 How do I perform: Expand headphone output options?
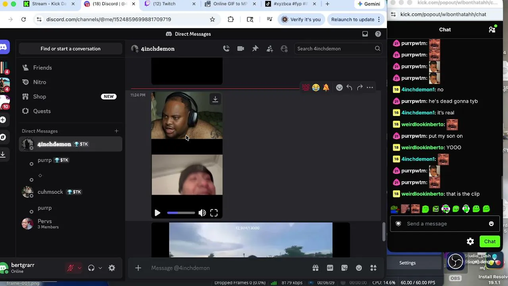tap(100, 268)
